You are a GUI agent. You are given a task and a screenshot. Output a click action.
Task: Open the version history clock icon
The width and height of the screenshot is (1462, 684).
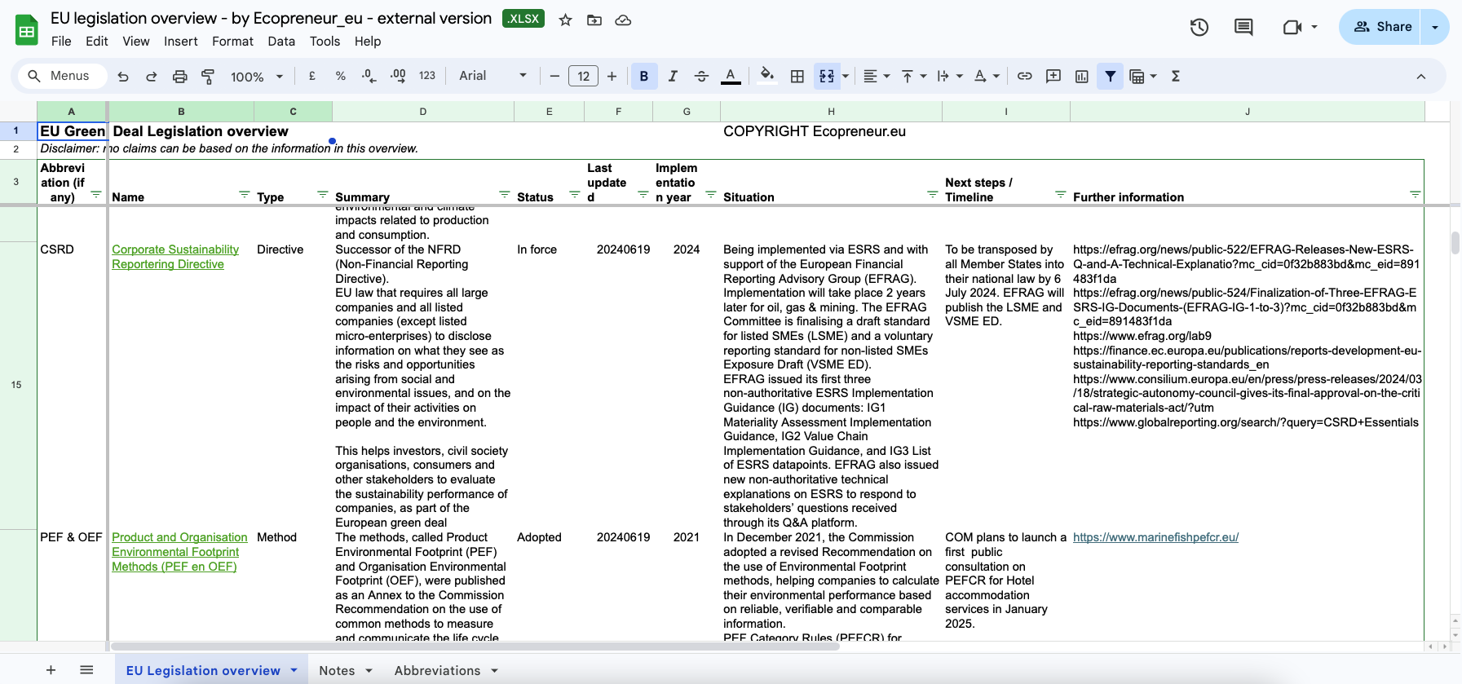point(1199,27)
